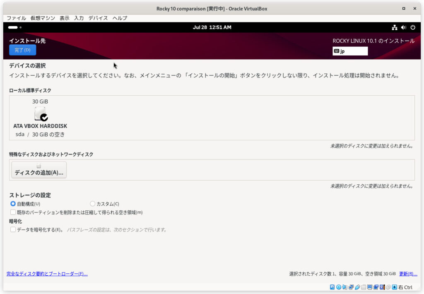Viewport: 424px width, 294px height.
Task: Open 完全なディスク要約とブートローダー(F)... link
Action: 47,274
